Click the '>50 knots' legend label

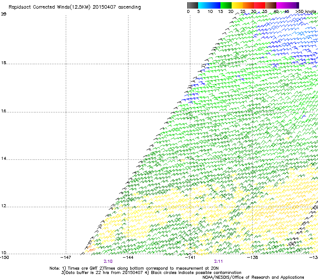coord(306,12)
